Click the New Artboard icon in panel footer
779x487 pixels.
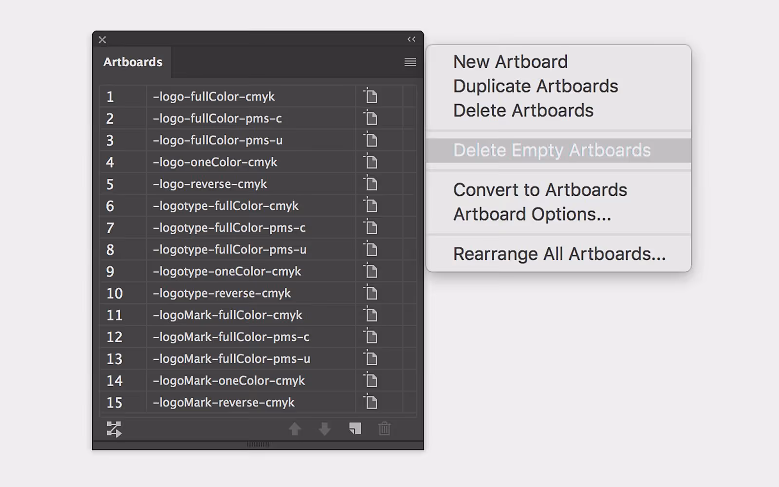(355, 429)
